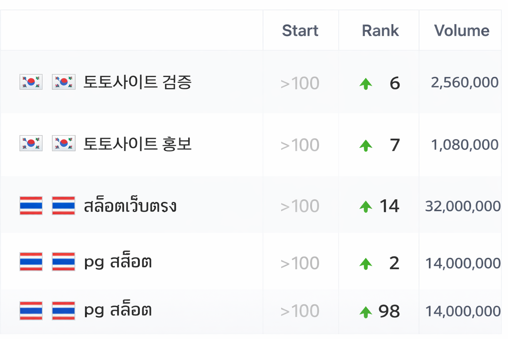Click the green up arrow beside rank 2
The width and height of the screenshot is (508, 339).
[x=366, y=264]
